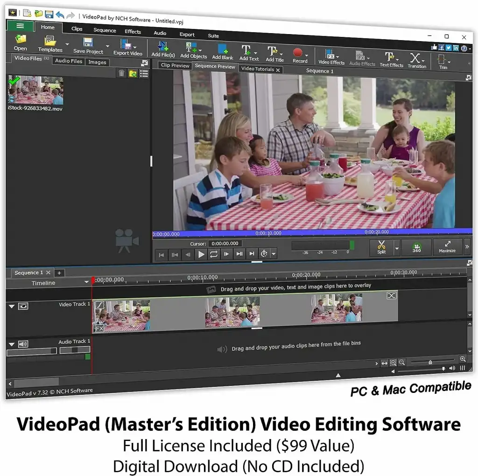Collapse Video Track 1 triangle
The image size is (478, 476).
(x=12, y=306)
